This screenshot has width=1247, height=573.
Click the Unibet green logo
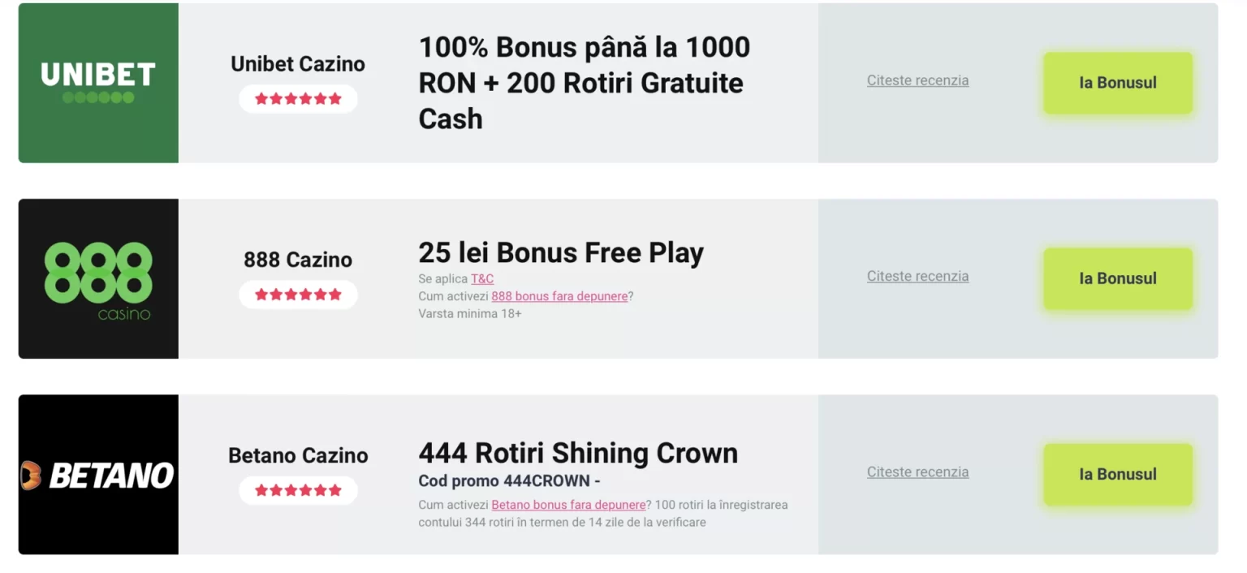[98, 83]
